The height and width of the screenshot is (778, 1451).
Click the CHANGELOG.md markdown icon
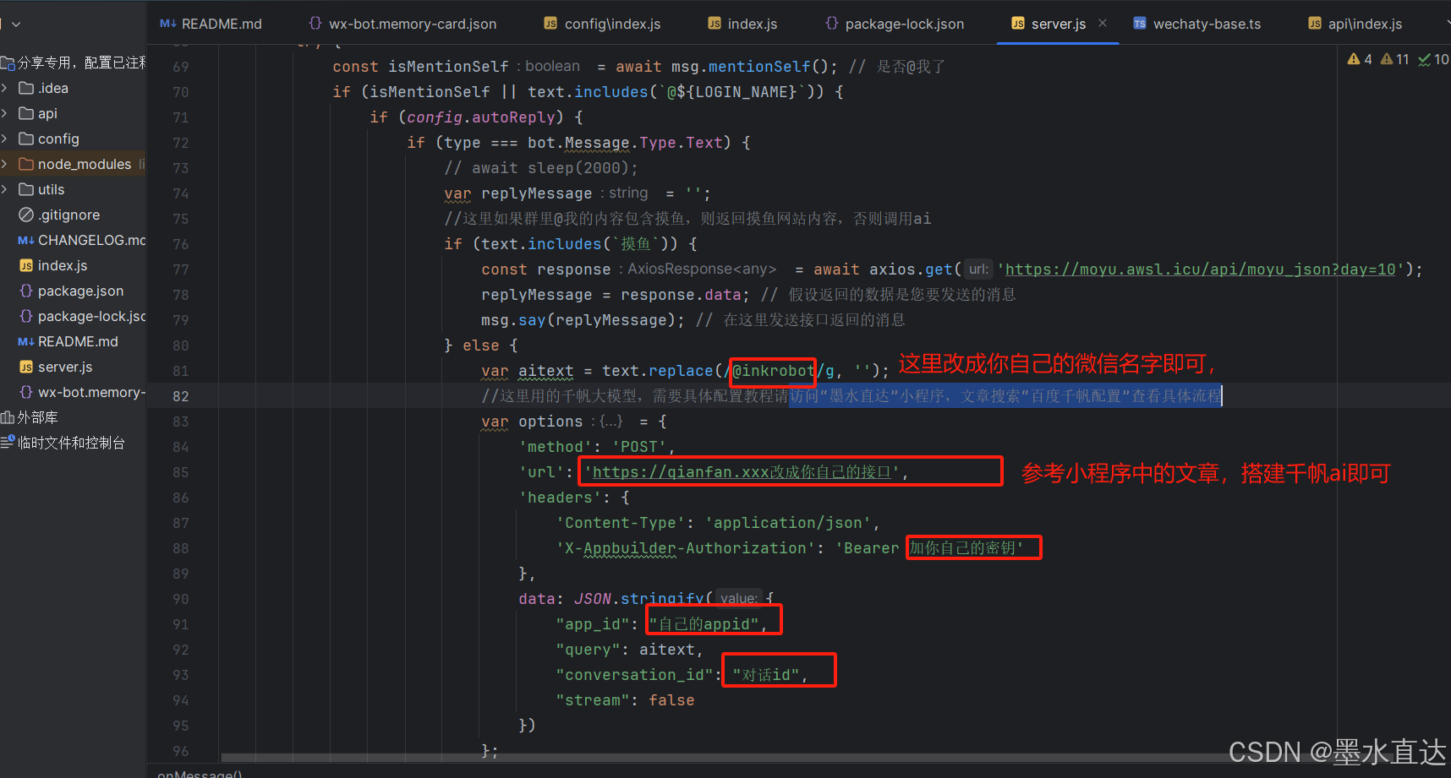point(26,240)
